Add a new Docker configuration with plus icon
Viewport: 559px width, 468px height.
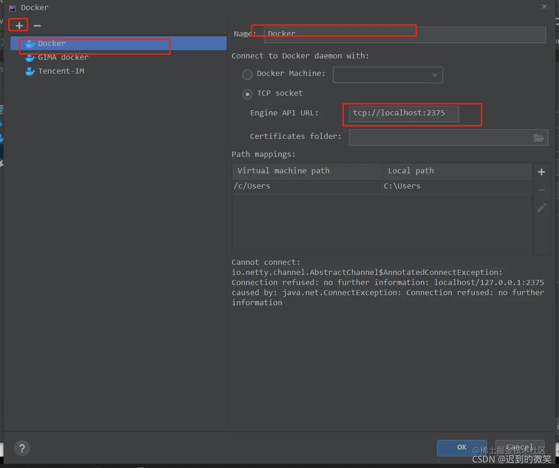[x=19, y=25]
